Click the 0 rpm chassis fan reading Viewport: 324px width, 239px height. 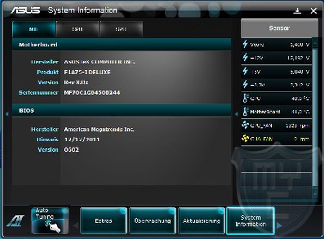tap(302, 139)
